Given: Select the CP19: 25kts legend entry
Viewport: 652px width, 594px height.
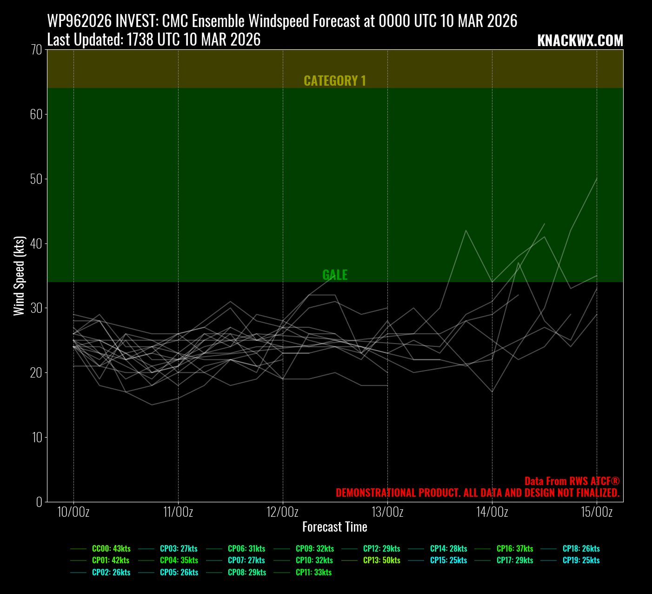Looking at the screenshot, I should (x=581, y=560).
